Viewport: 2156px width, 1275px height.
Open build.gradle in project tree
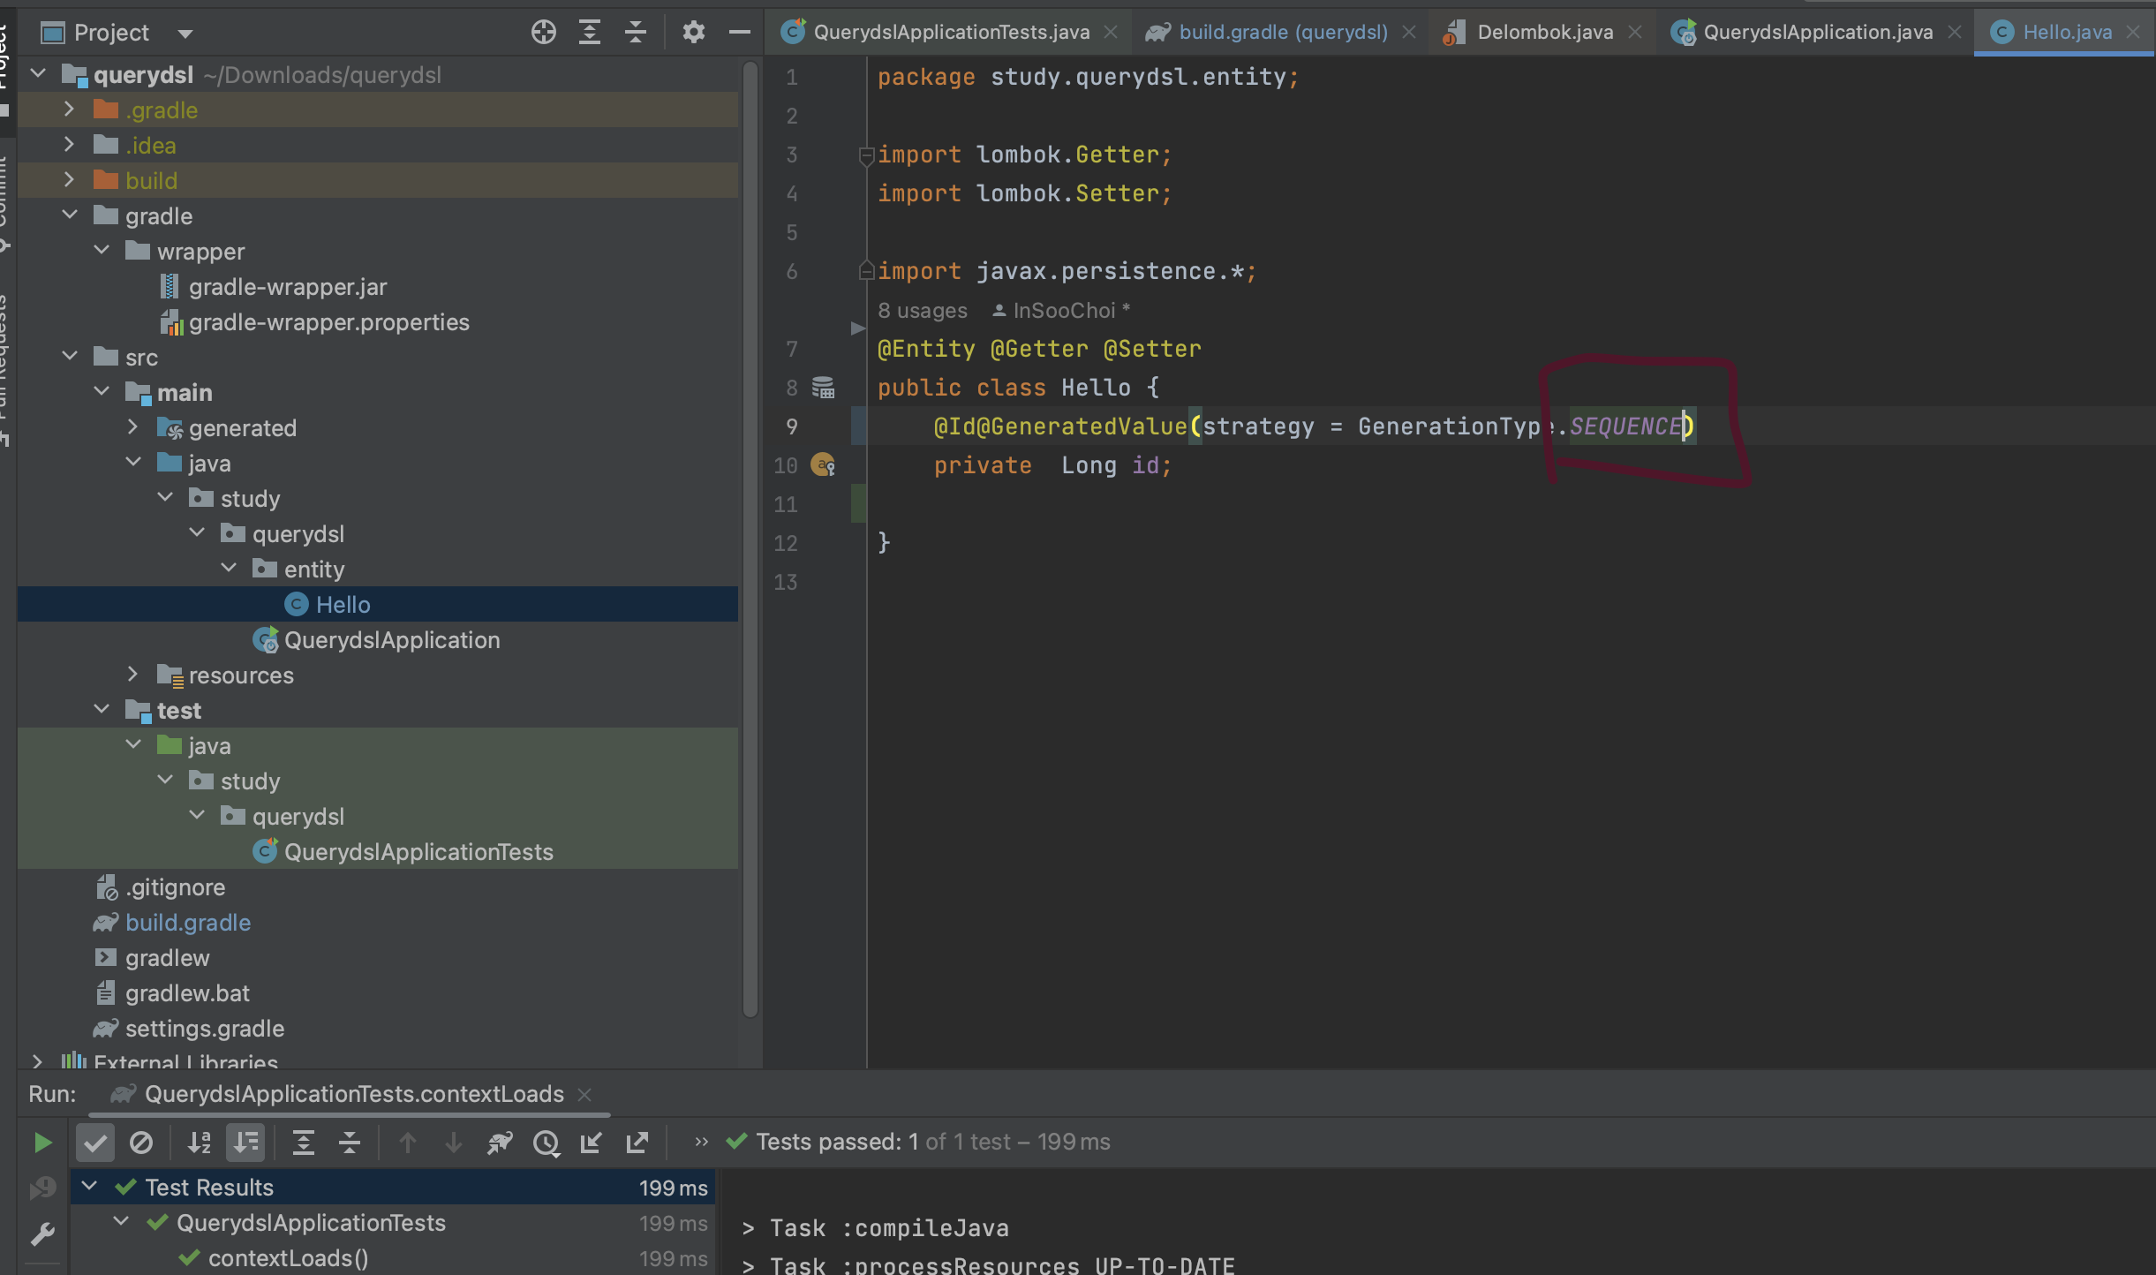(188, 923)
